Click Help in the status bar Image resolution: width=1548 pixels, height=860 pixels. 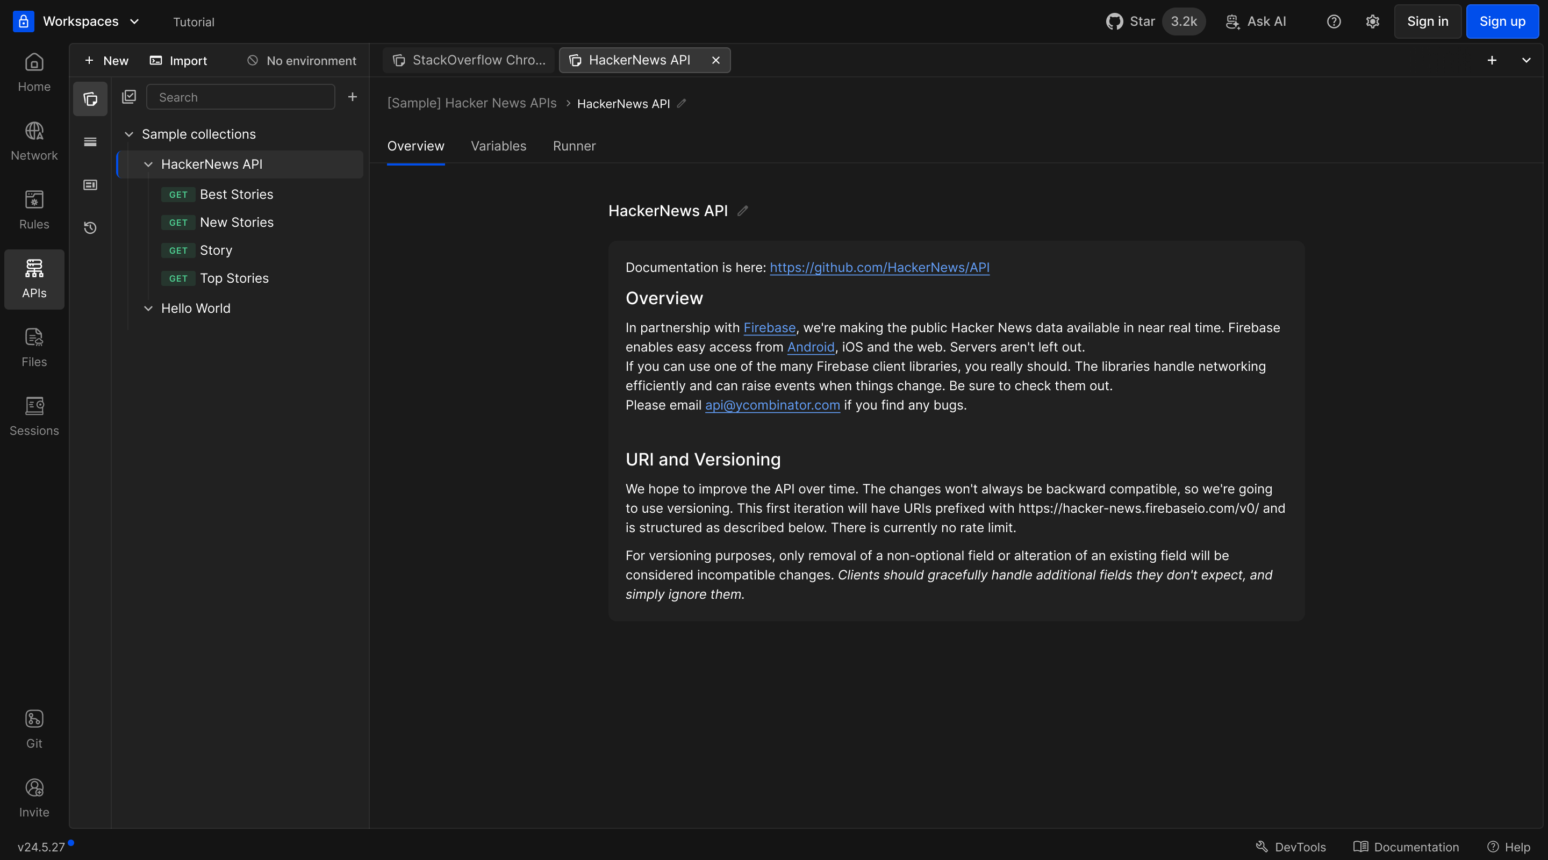point(1509,847)
